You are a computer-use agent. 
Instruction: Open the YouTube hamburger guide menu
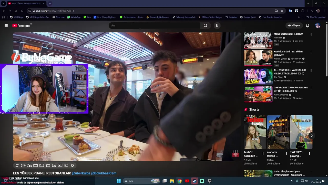[x=6, y=25]
